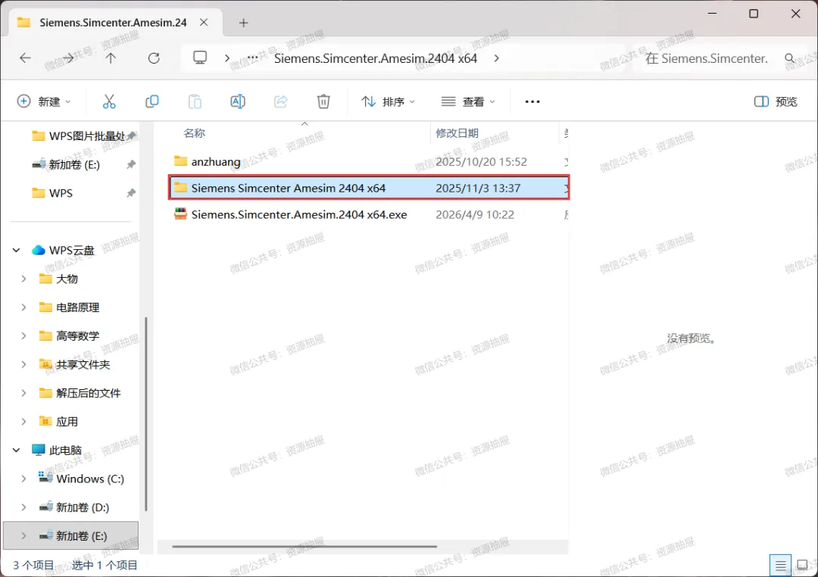The width and height of the screenshot is (818, 577).
Task: Click the Share icon
Action: [x=281, y=101]
